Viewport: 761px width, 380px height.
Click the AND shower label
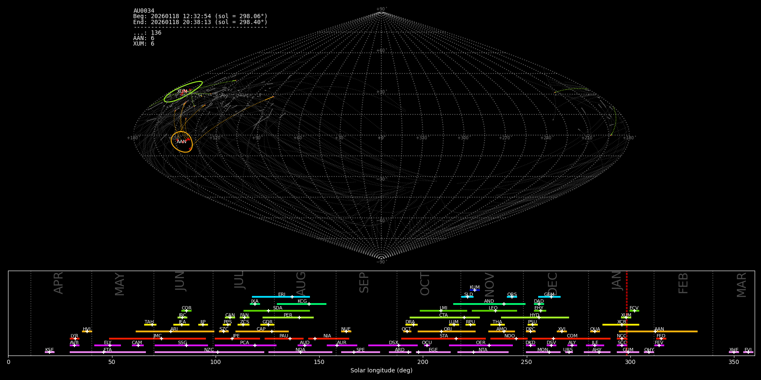pyautogui.click(x=489, y=301)
